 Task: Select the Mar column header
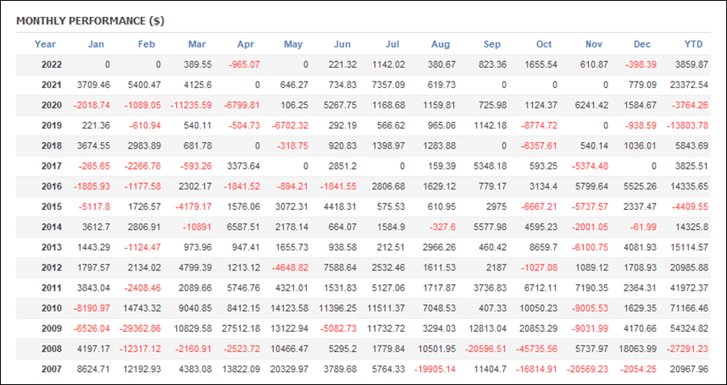point(197,44)
